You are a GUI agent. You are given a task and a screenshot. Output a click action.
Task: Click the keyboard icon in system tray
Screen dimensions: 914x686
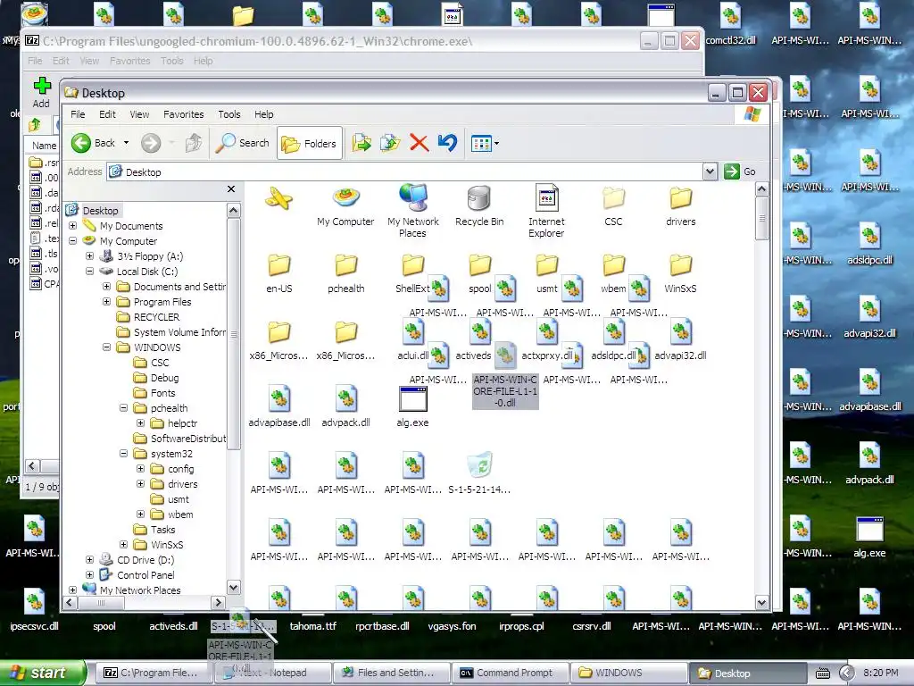coord(822,673)
